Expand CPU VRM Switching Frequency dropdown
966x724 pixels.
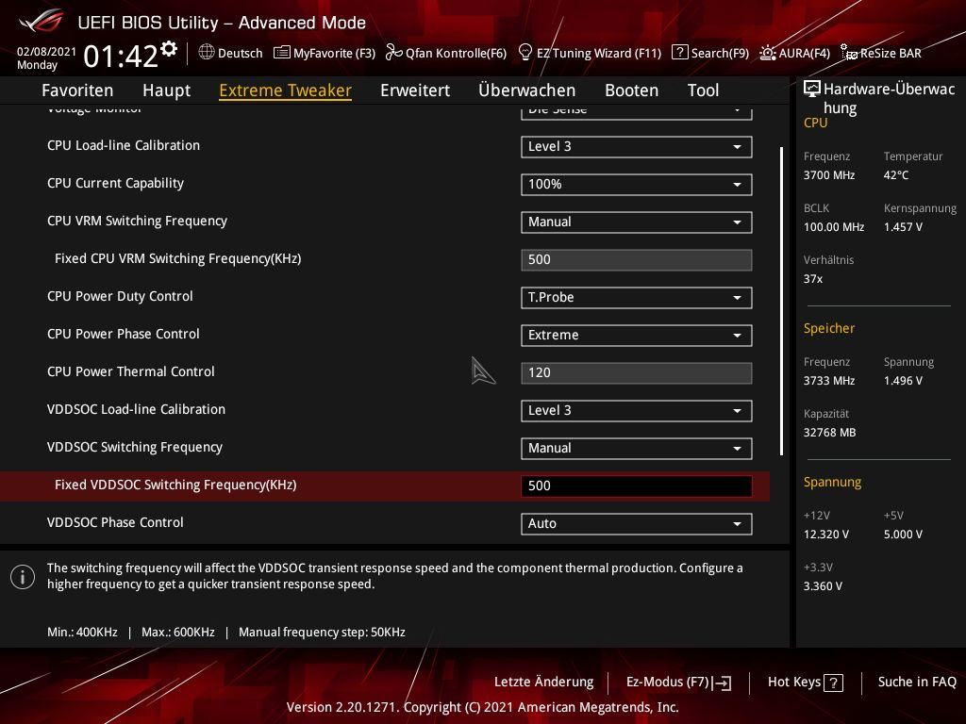[x=637, y=222]
